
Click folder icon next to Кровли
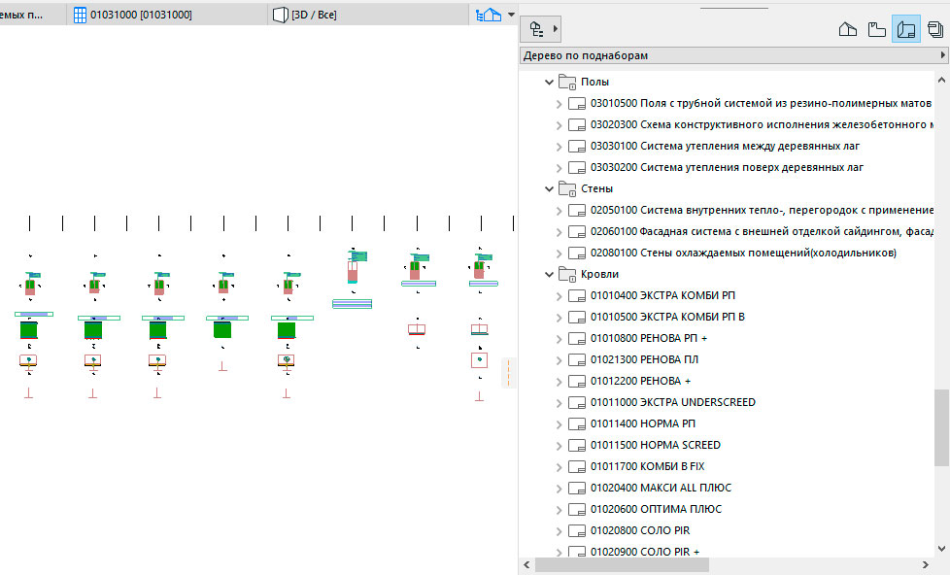[x=567, y=275]
